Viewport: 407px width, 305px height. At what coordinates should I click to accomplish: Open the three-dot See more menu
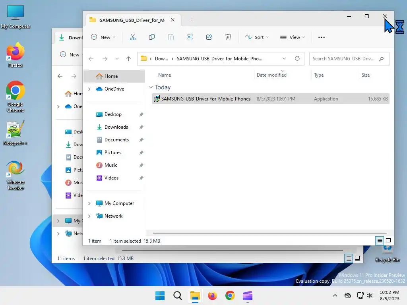click(x=321, y=37)
